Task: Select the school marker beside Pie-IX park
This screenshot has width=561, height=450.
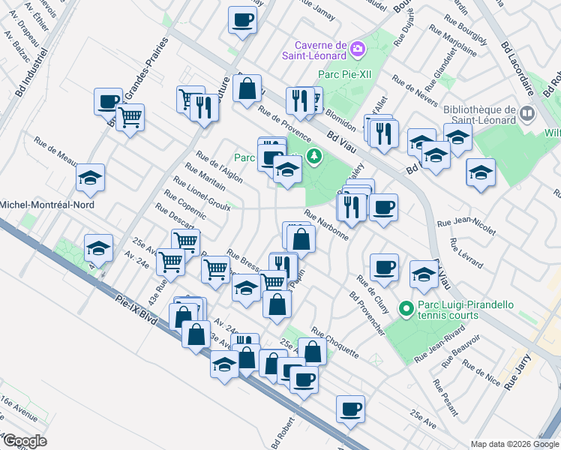Action: tap(99, 250)
